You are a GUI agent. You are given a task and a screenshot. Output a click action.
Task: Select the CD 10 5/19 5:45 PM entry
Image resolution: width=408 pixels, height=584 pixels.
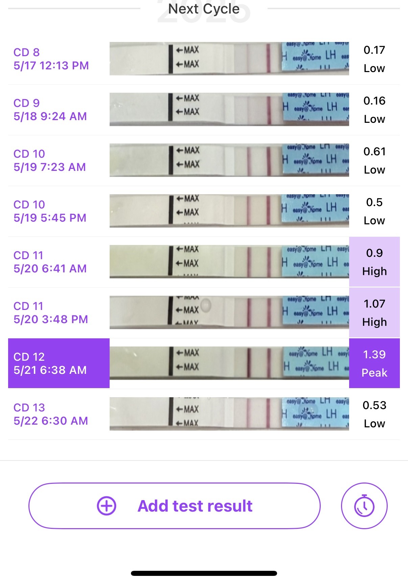click(x=50, y=211)
